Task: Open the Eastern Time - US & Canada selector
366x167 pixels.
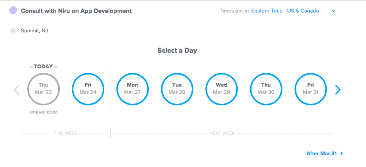Action: pos(285,11)
